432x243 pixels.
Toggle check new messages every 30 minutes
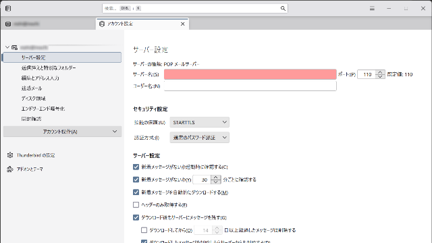tap(136, 180)
